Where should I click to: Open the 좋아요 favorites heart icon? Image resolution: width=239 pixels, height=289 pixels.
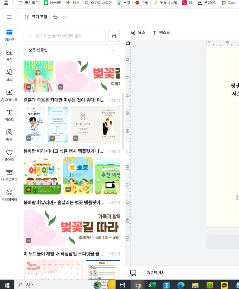coord(9,155)
